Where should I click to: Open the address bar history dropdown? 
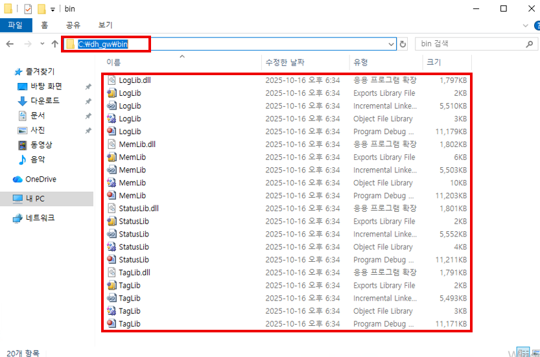[391, 44]
